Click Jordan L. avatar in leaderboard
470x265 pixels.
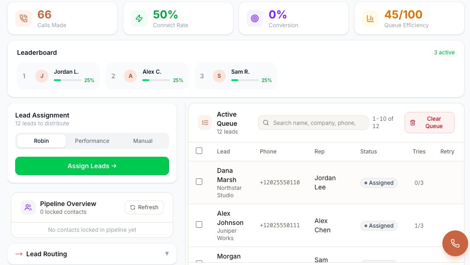42,76
